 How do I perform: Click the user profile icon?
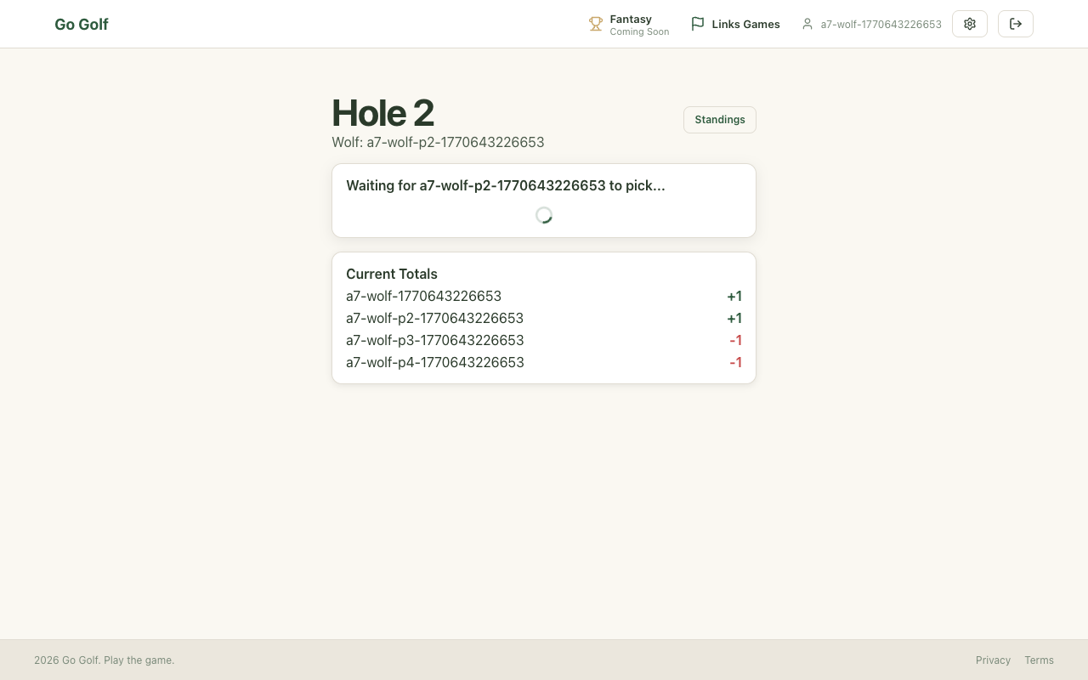[x=807, y=24]
